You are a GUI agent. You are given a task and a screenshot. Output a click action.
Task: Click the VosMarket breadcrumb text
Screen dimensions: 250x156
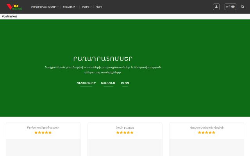coord(9,16)
